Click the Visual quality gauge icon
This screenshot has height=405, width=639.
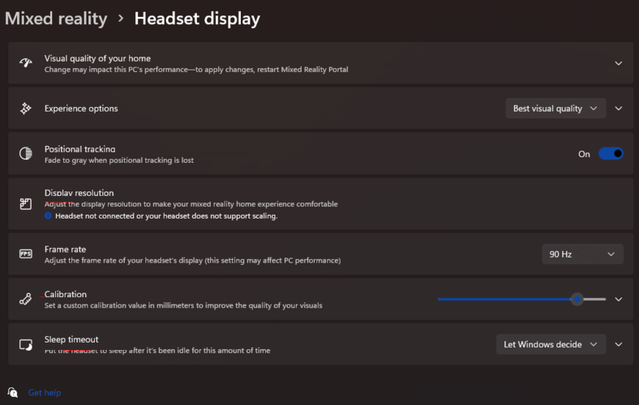click(x=25, y=63)
